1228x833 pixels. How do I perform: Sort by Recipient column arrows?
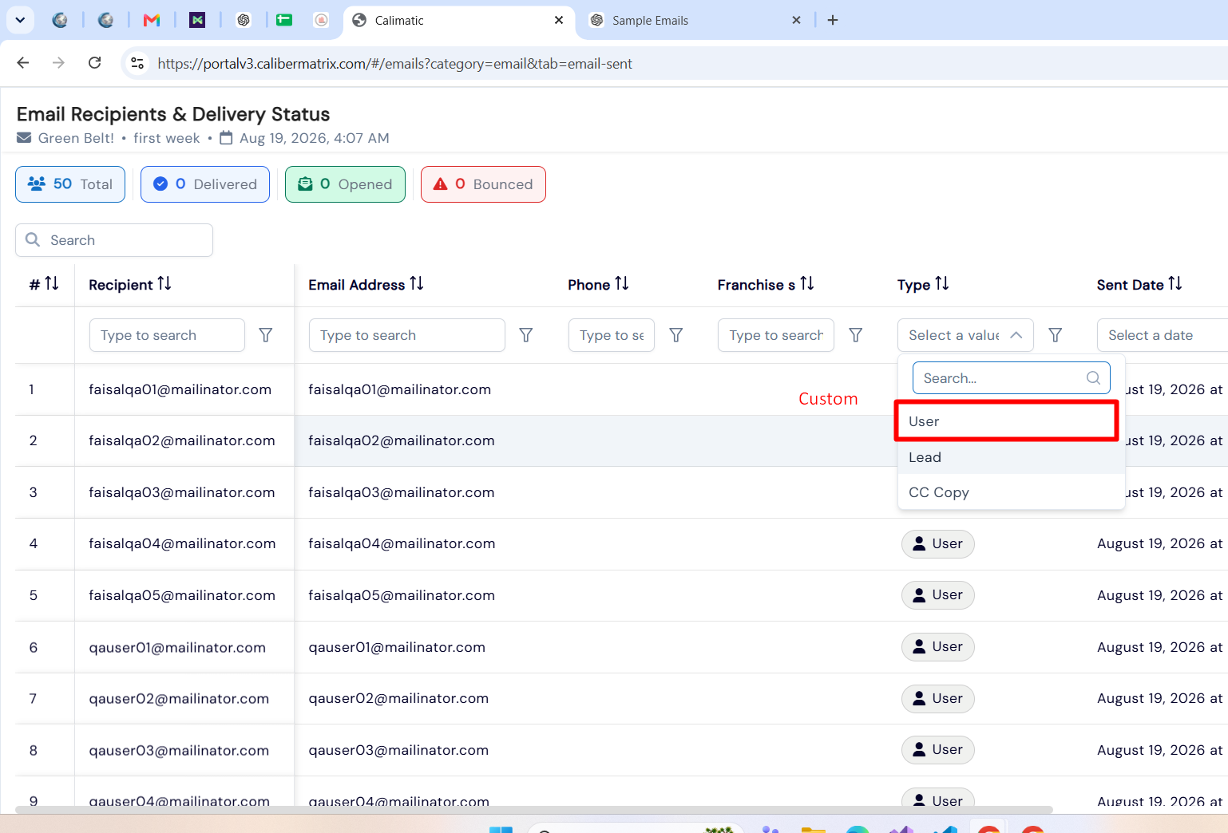[164, 284]
